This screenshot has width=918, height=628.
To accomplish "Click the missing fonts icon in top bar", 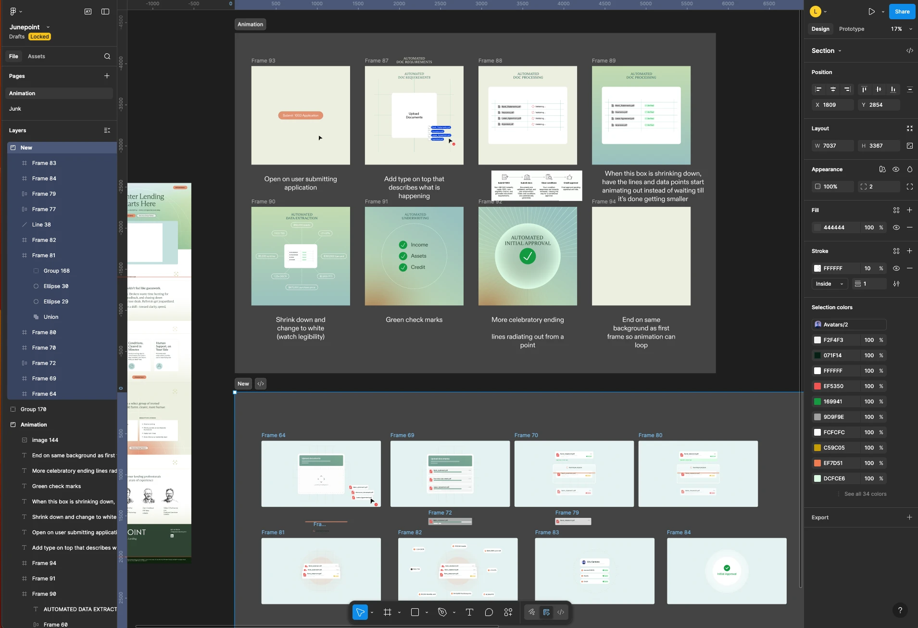I will 88,12.
